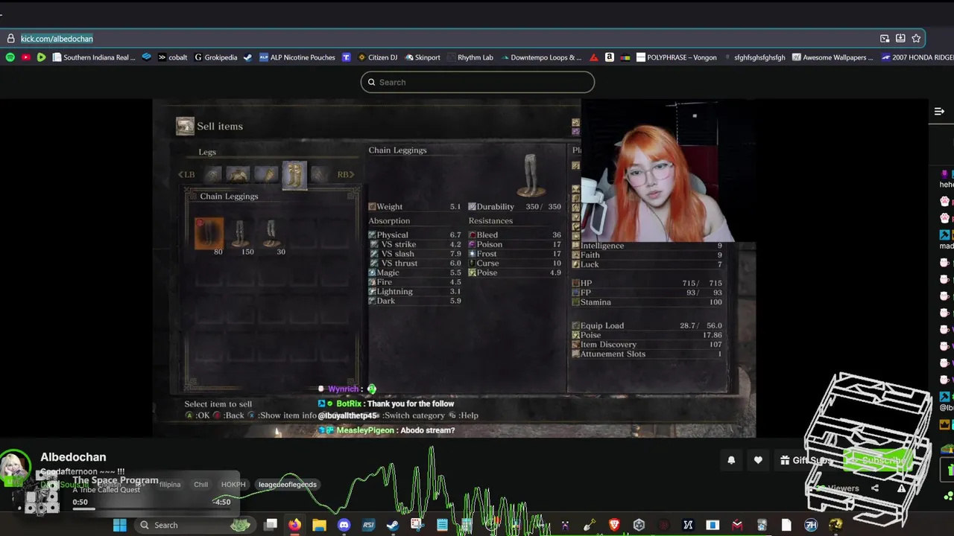Open the blank document taskbar icon
Screen dimensions: 954x536
tap(786, 525)
